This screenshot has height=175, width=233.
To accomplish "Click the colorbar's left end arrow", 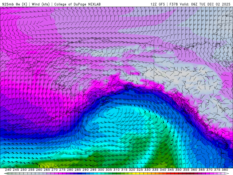I will tap(6, 174).
